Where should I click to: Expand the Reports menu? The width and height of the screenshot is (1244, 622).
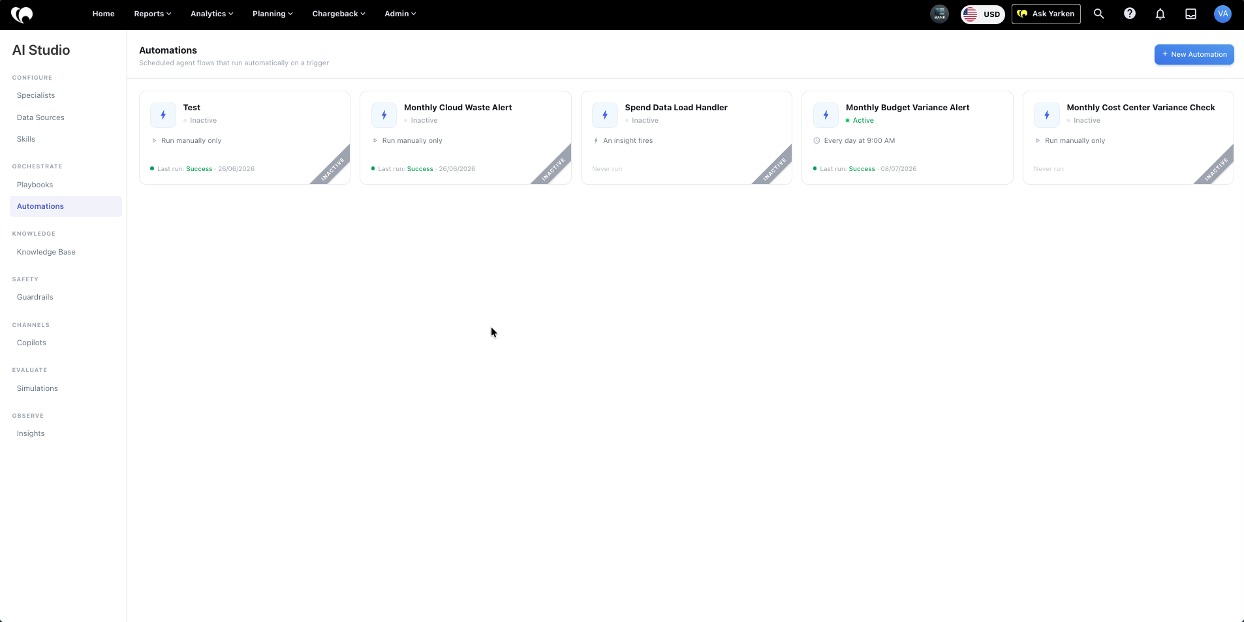point(152,14)
